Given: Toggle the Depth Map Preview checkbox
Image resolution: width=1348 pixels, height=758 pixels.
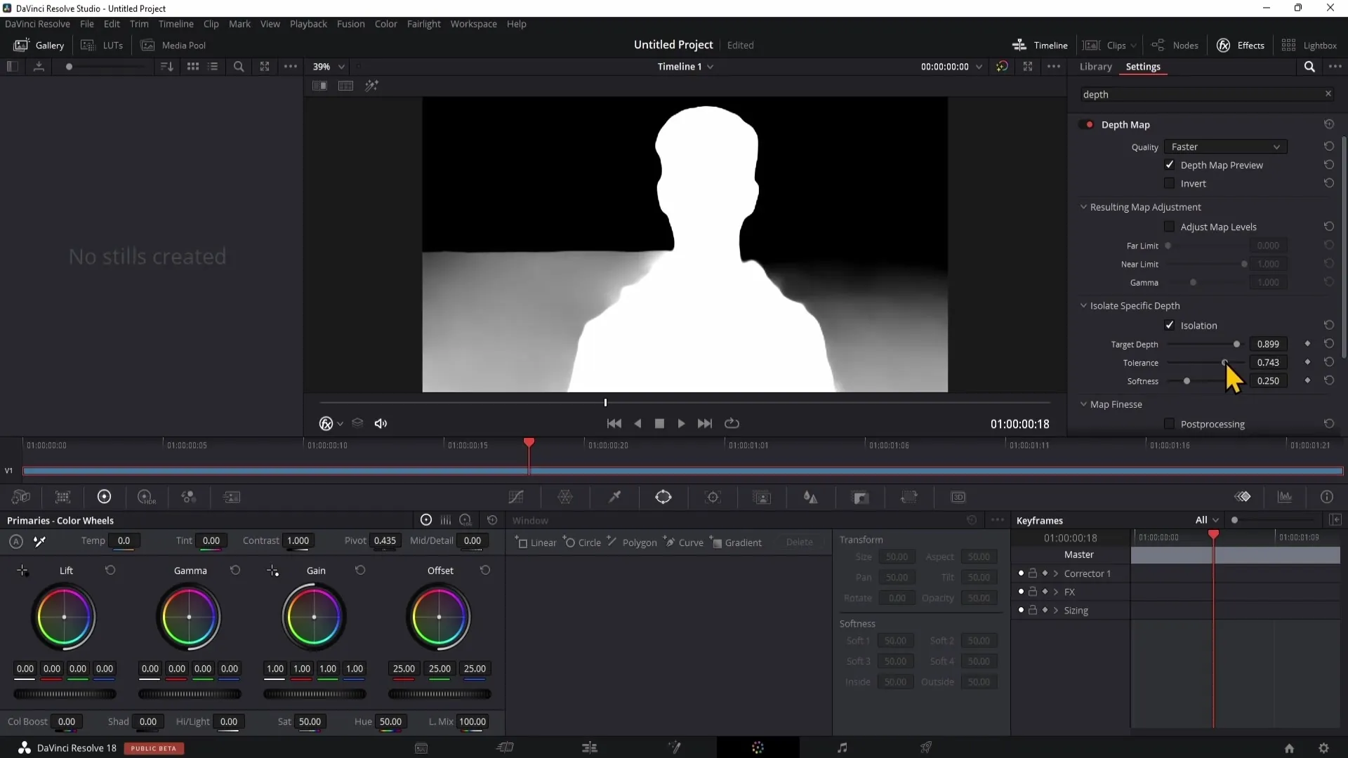Looking at the screenshot, I should tap(1170, 165).
